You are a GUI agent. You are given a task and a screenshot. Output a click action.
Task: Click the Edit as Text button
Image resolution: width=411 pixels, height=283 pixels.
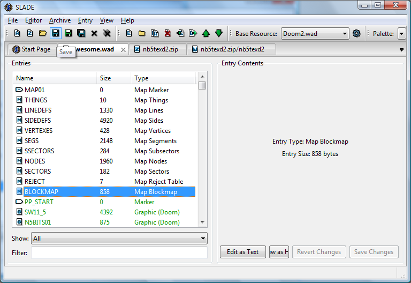pyautogui.click(x=243, y=252)
